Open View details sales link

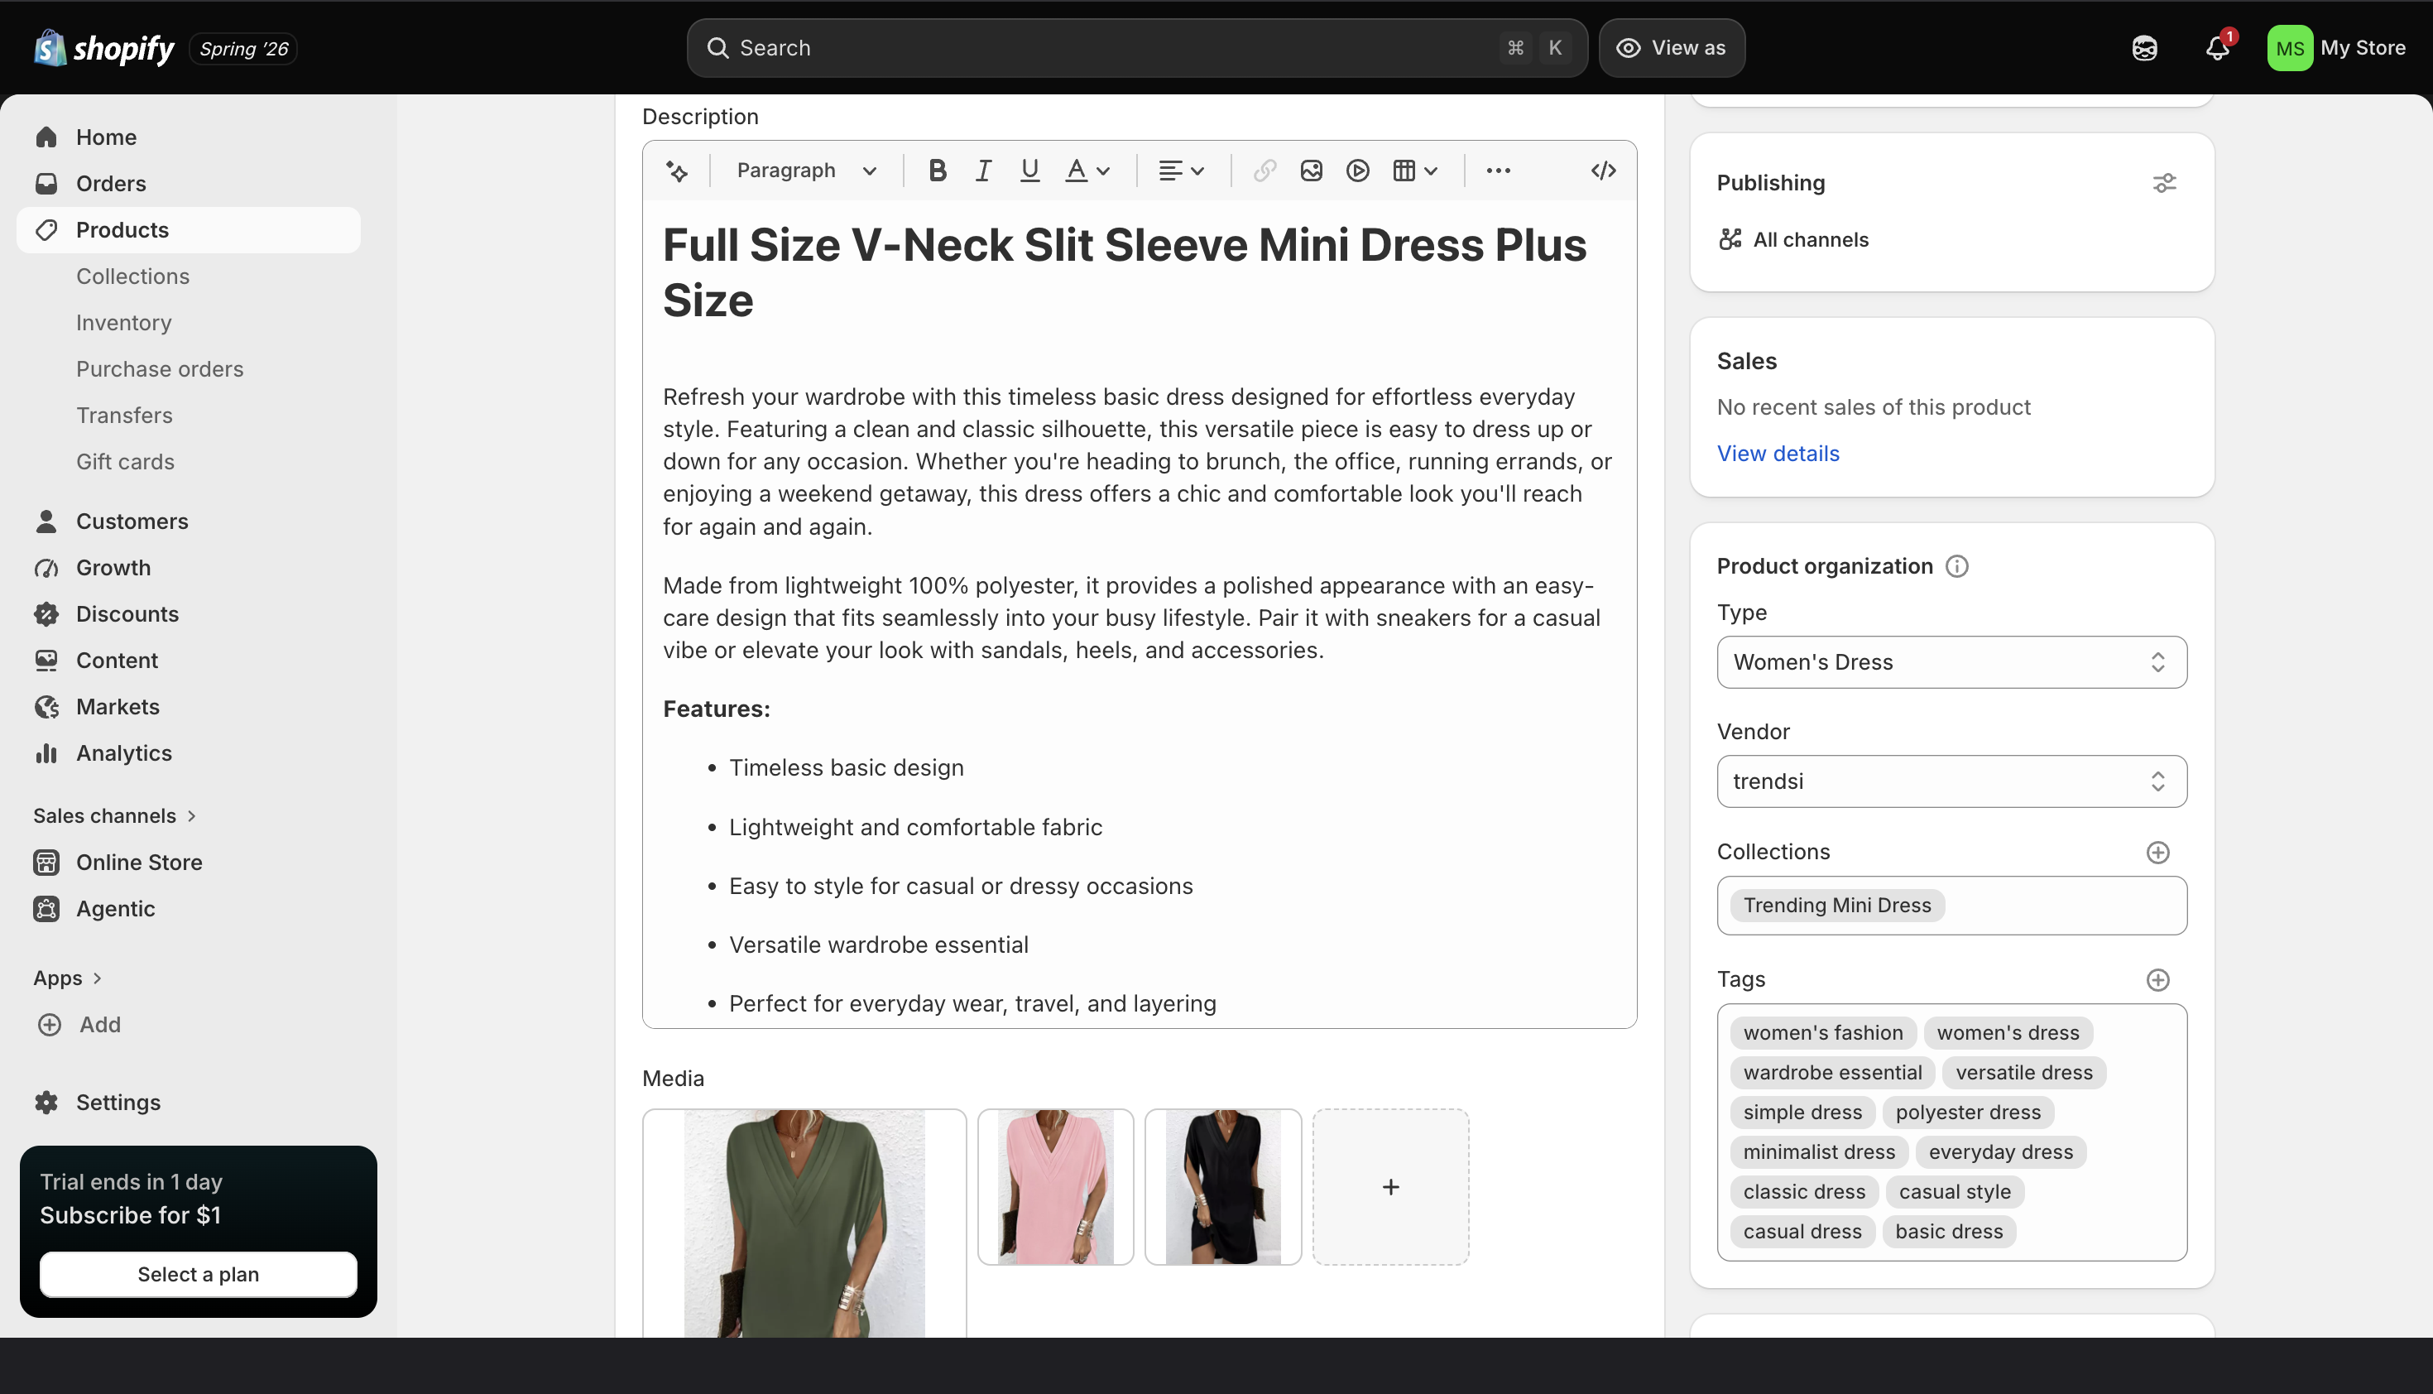click(x=1778, y=454)
